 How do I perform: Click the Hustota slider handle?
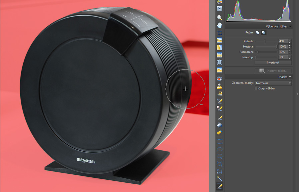click(x=277, y=47)
